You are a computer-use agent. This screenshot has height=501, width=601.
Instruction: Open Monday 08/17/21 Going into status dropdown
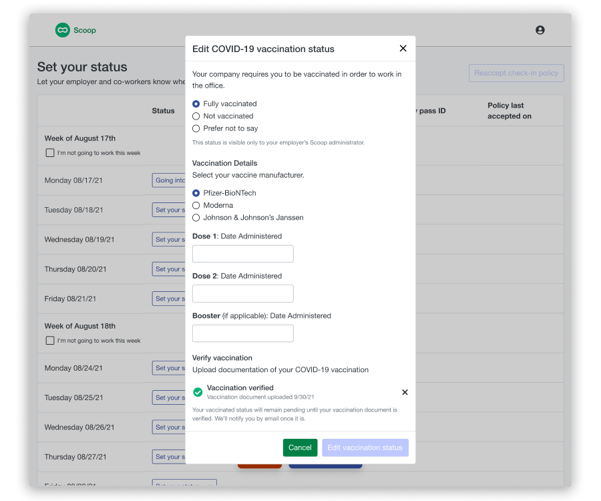point(169,180)
